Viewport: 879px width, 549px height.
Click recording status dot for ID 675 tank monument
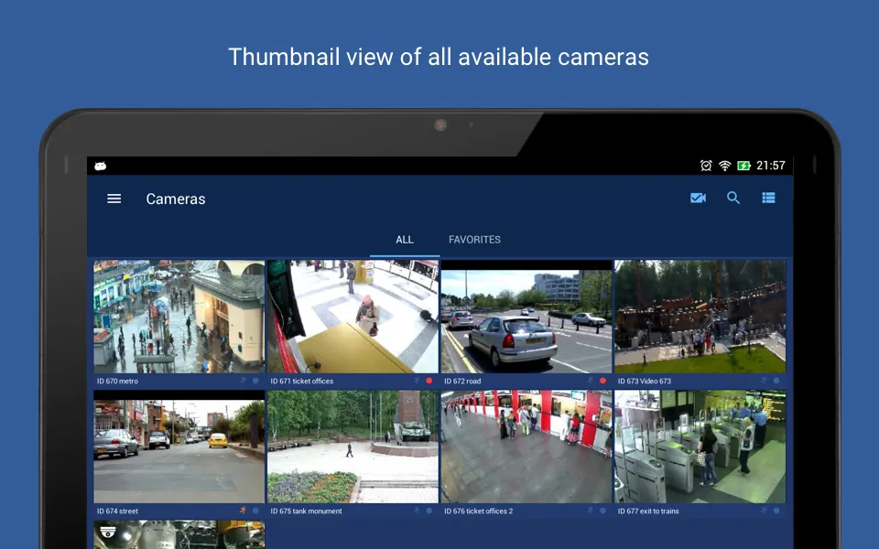[429, 511]
